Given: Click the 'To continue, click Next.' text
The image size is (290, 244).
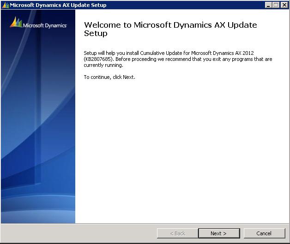Looking at the screenshot, I should pyautogui.click(x=109, y=77).
